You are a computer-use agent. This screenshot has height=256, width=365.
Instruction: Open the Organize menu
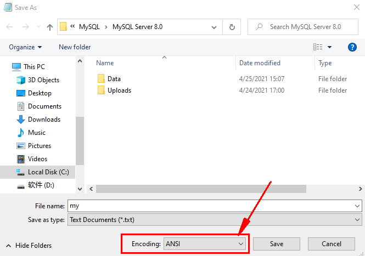25,47
